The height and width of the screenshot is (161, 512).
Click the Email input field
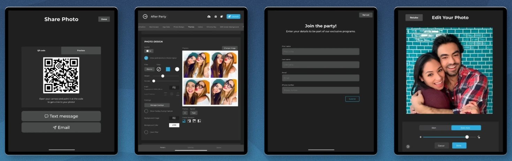click(321, 78)
